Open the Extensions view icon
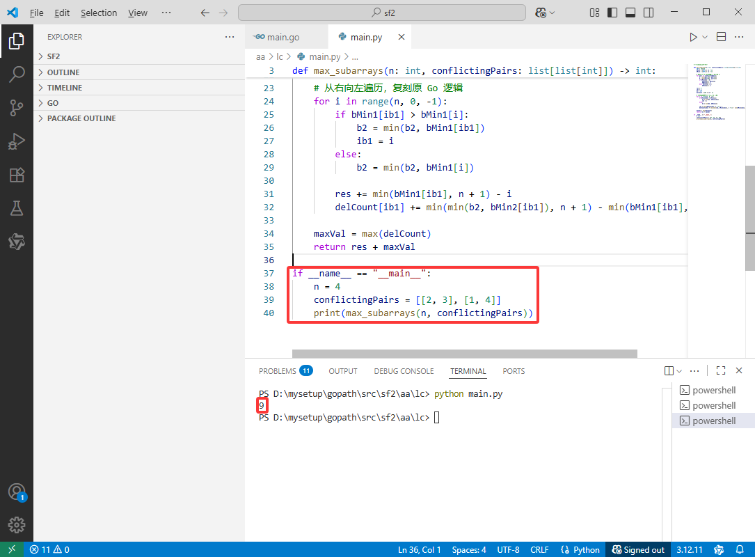Screen dimensions: 755x557 coord(17,175)
